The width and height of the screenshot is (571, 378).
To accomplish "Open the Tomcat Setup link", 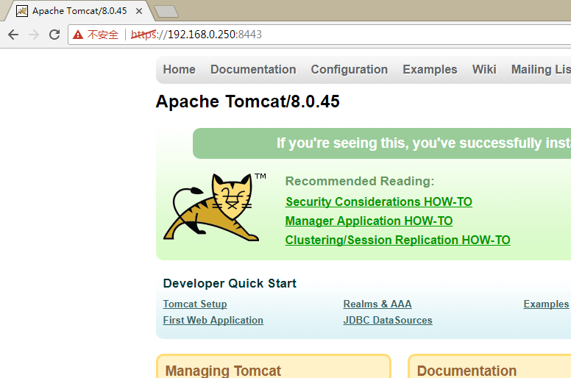I will 195,304.
